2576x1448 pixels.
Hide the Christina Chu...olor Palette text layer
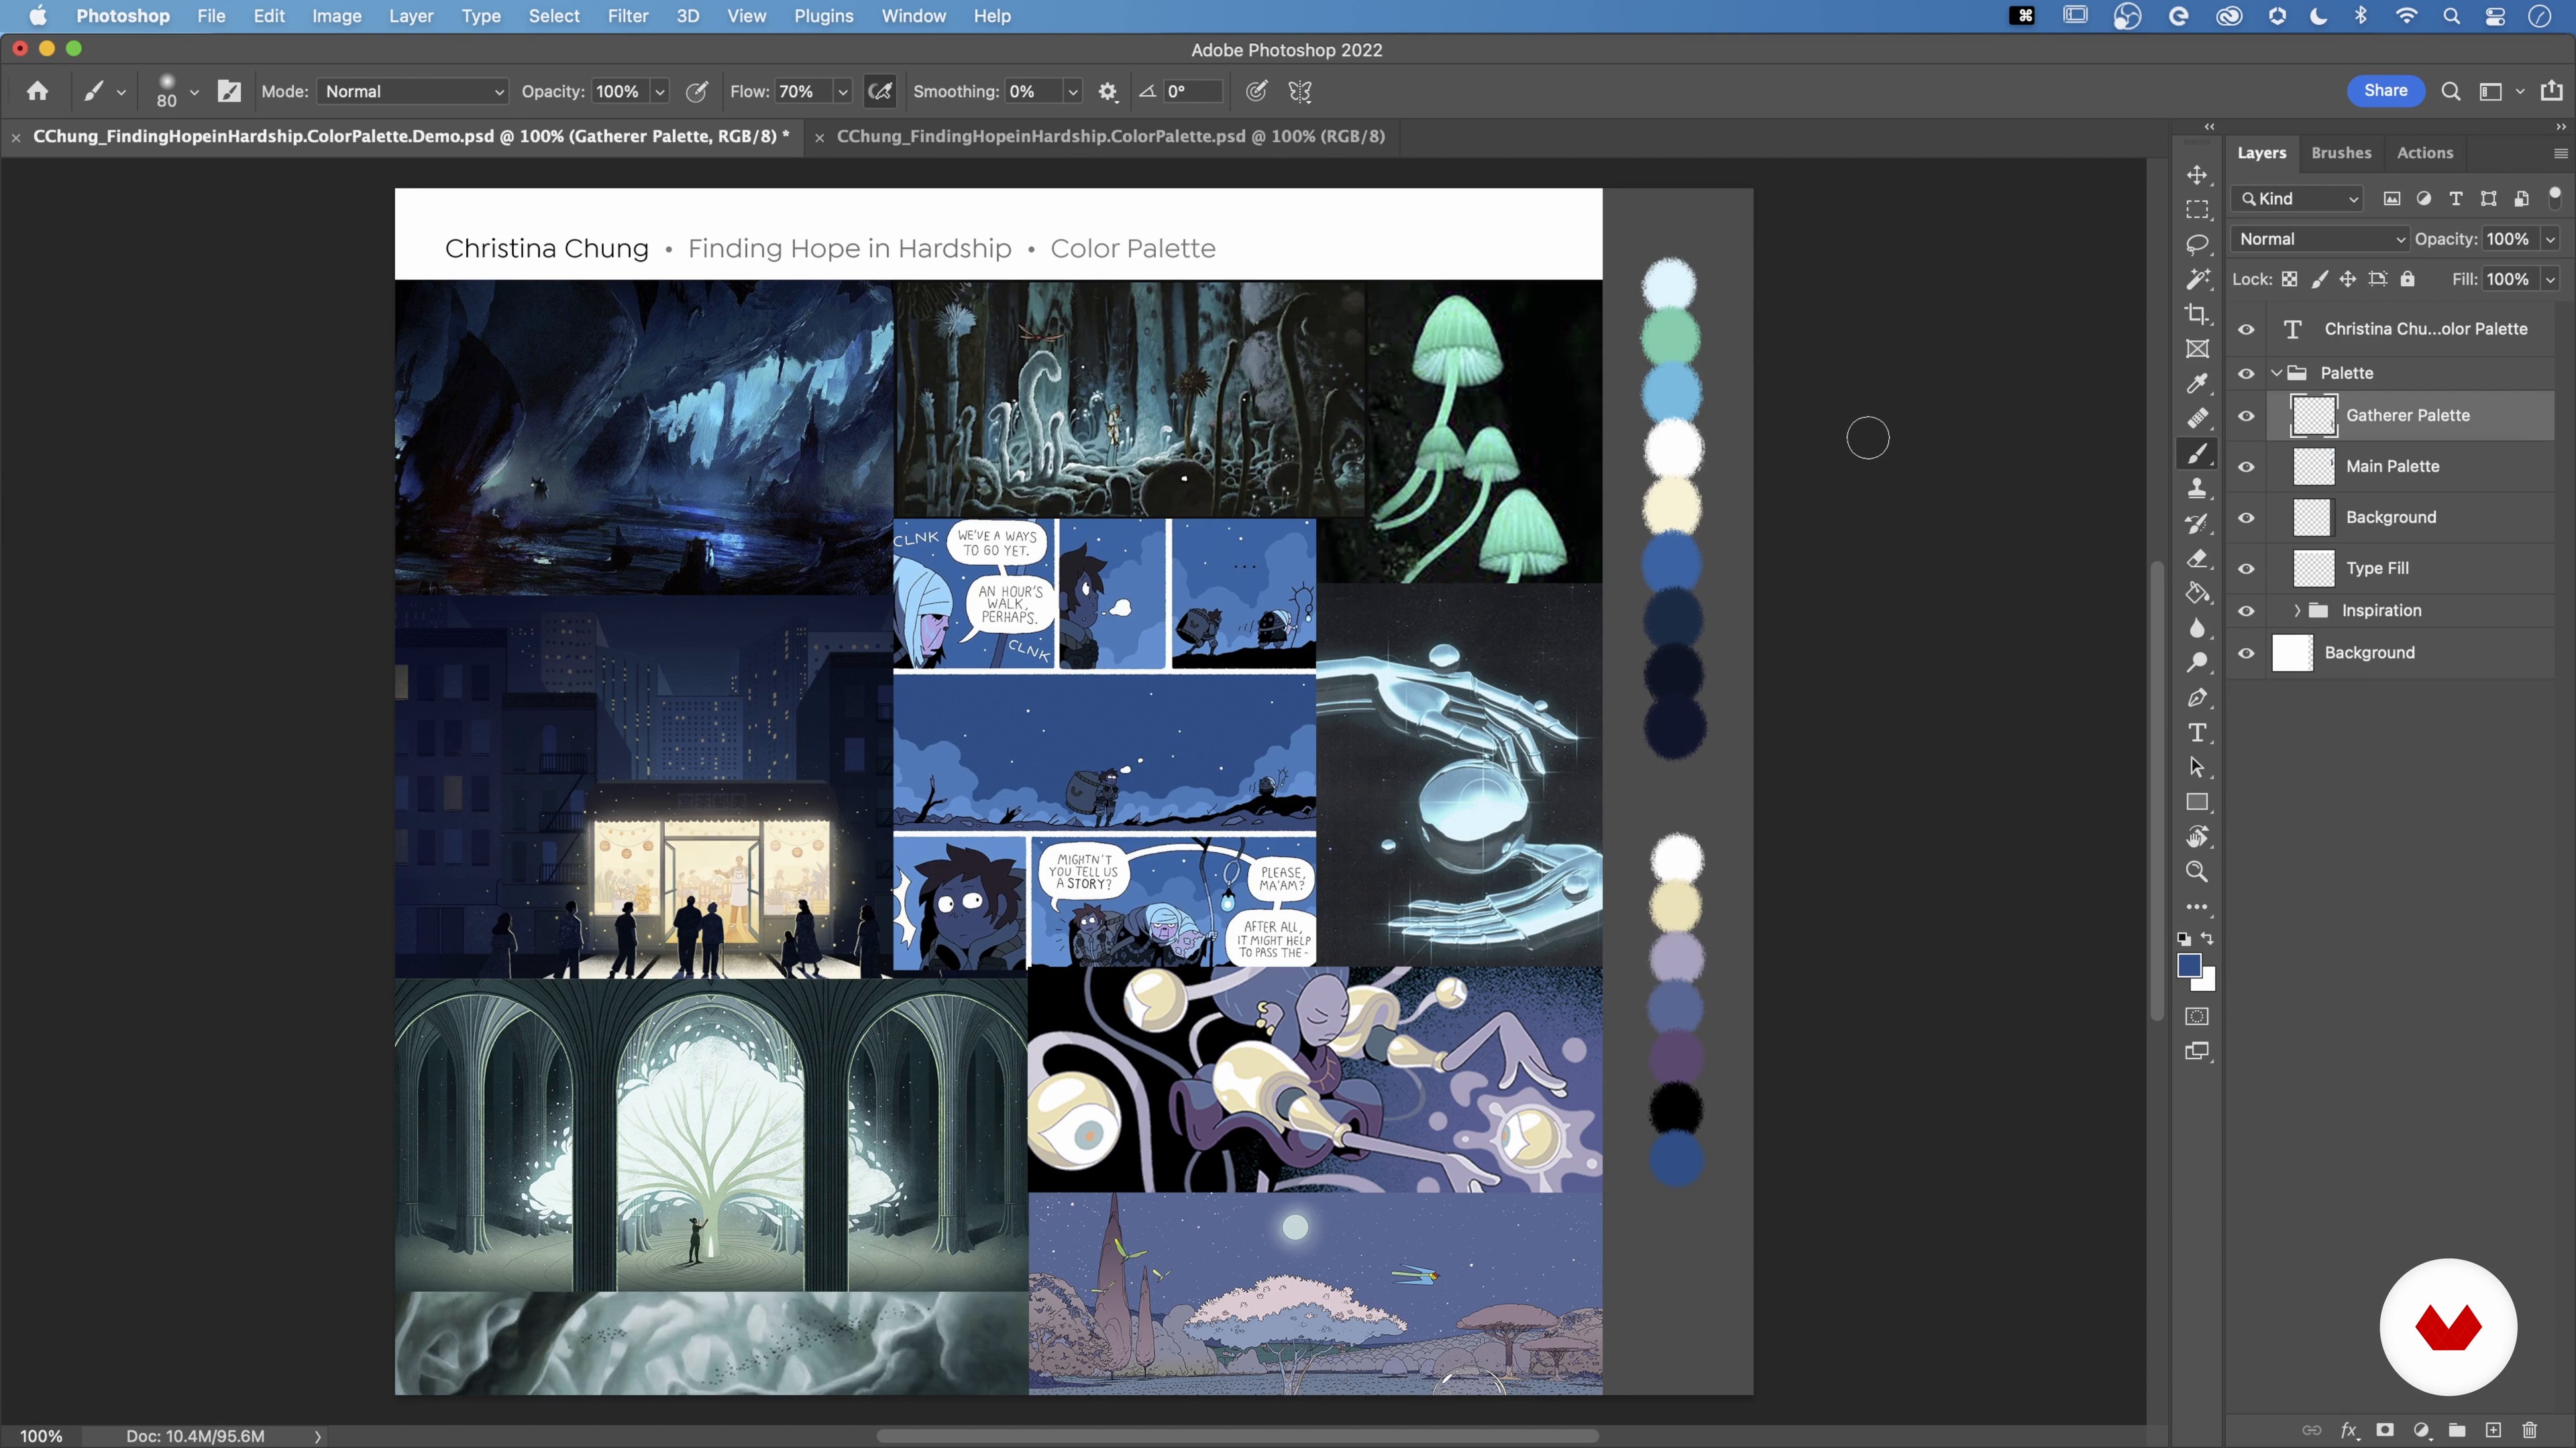(2246, 328)
